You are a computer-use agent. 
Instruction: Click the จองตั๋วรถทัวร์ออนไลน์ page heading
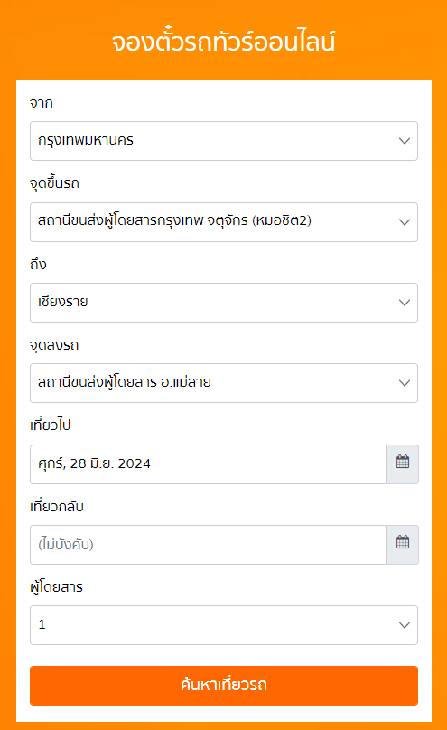223,41
